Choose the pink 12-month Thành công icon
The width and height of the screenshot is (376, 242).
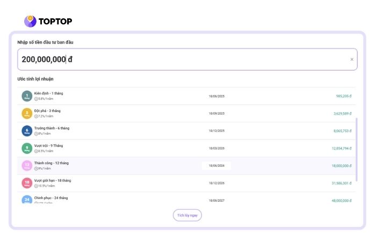[x=27, y=166]
